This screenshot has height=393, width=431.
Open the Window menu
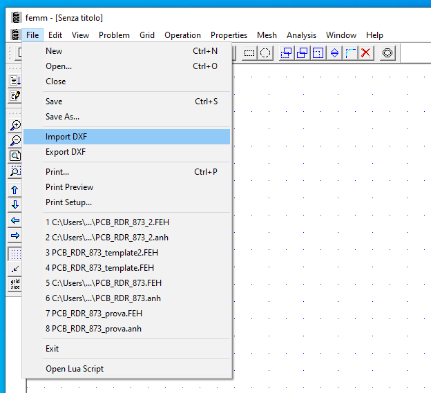[341, 35]
